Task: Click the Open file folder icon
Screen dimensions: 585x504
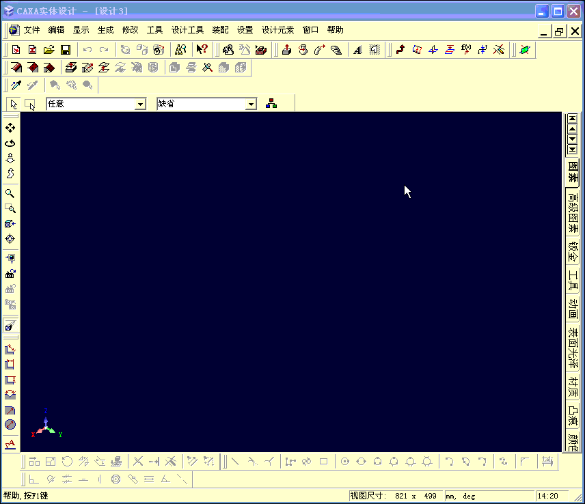Action: point(49,50)
